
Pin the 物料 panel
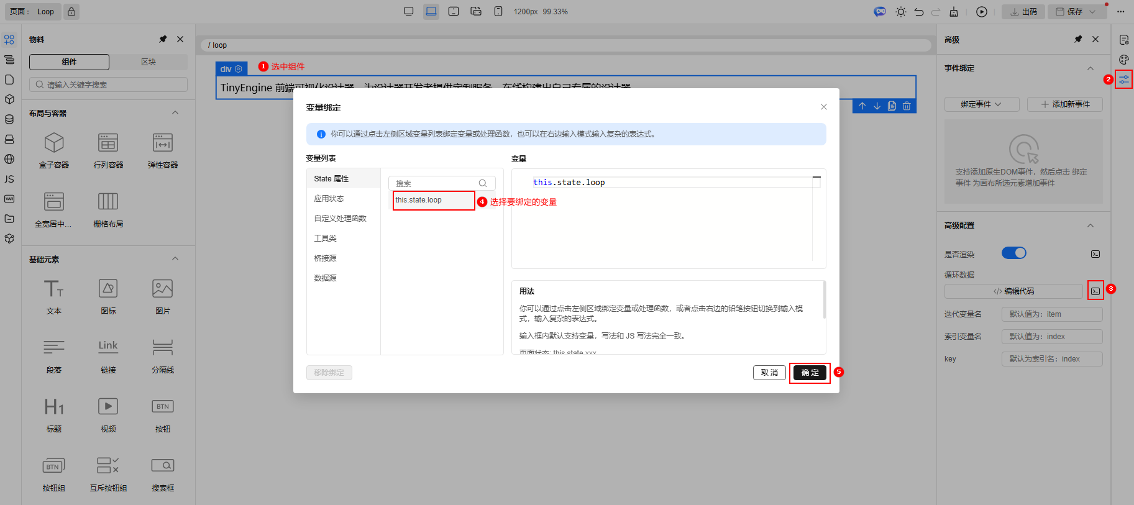[163, 39]
